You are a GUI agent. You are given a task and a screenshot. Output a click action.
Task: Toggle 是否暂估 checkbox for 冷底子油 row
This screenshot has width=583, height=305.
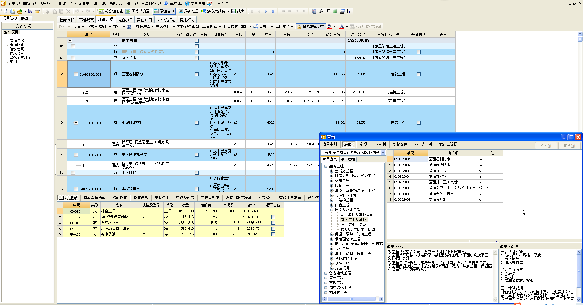point(273,234)
